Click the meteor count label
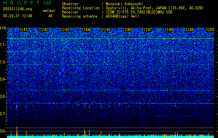 (49, 11)
